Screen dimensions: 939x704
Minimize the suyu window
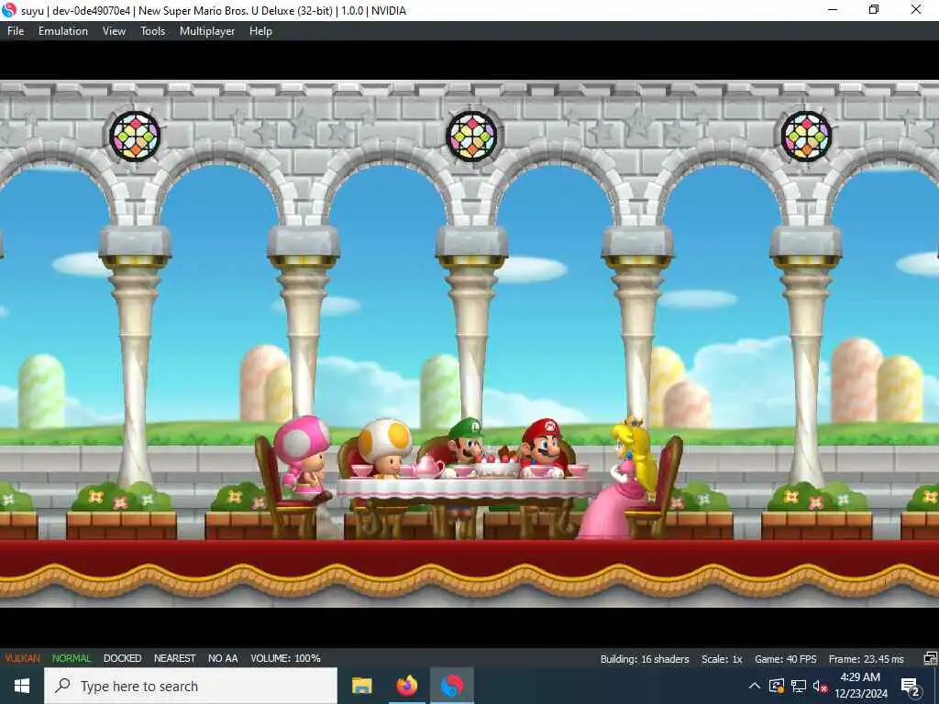[833, 10]
